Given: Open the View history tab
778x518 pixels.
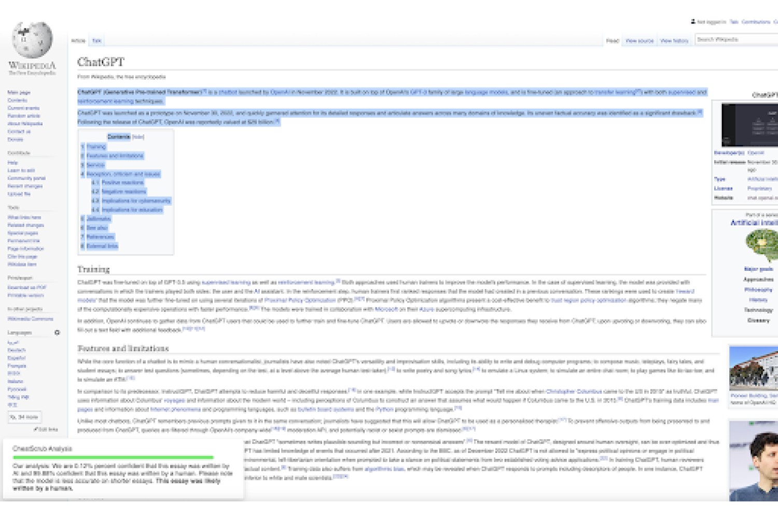Looking at the screenshot, I should coord(674,40).
